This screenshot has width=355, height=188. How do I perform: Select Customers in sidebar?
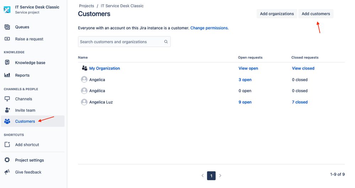point(33,121)
